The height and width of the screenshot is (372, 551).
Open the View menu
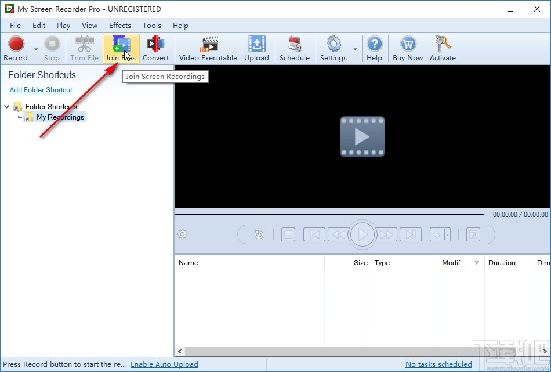point(89,26)
